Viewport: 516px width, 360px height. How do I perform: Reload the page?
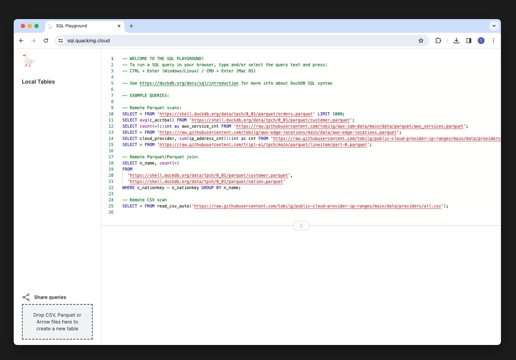46,41
